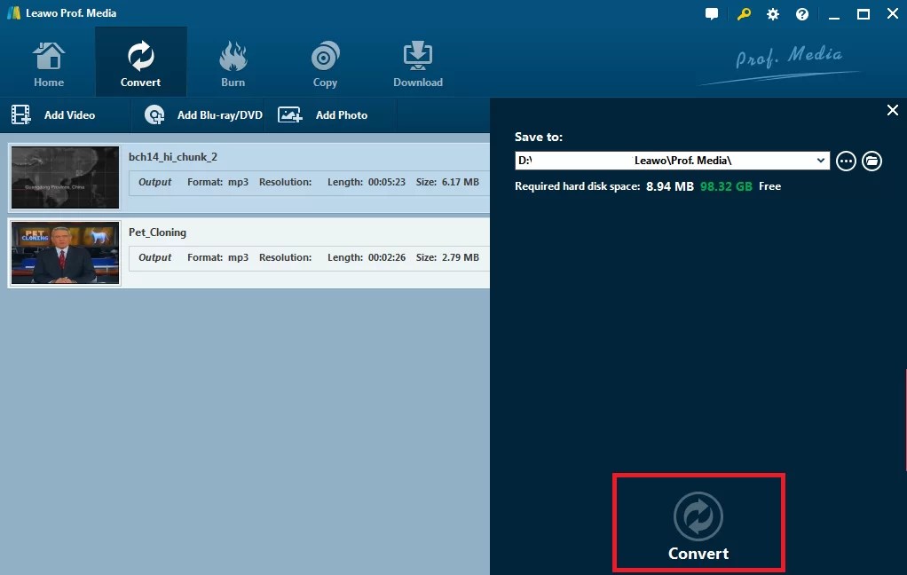Click the Pet_Cloning video thumbnail

pyautogui.click(x=64, y=252)
